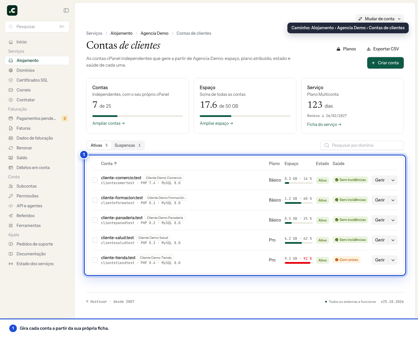Click the Hostsuar logo icon

tap(12, 10)
